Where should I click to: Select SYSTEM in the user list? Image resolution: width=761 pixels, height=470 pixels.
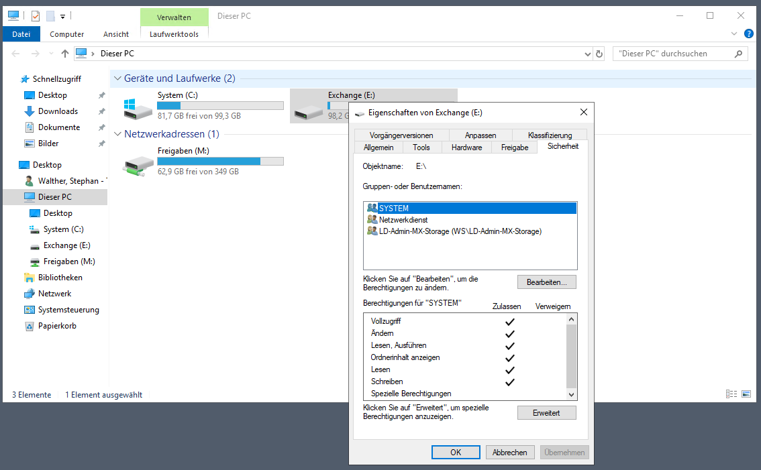pyautogui.click(x=470, y=208)
